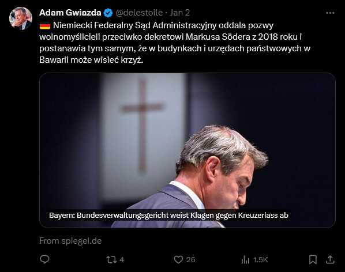Click the German flag emoji
Screen dimensions: 345x272
click(x=45, y=26)
